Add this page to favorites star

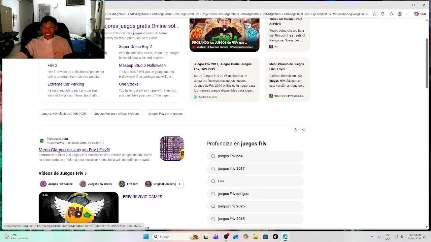pyautogui.click(x=374, y=14)
